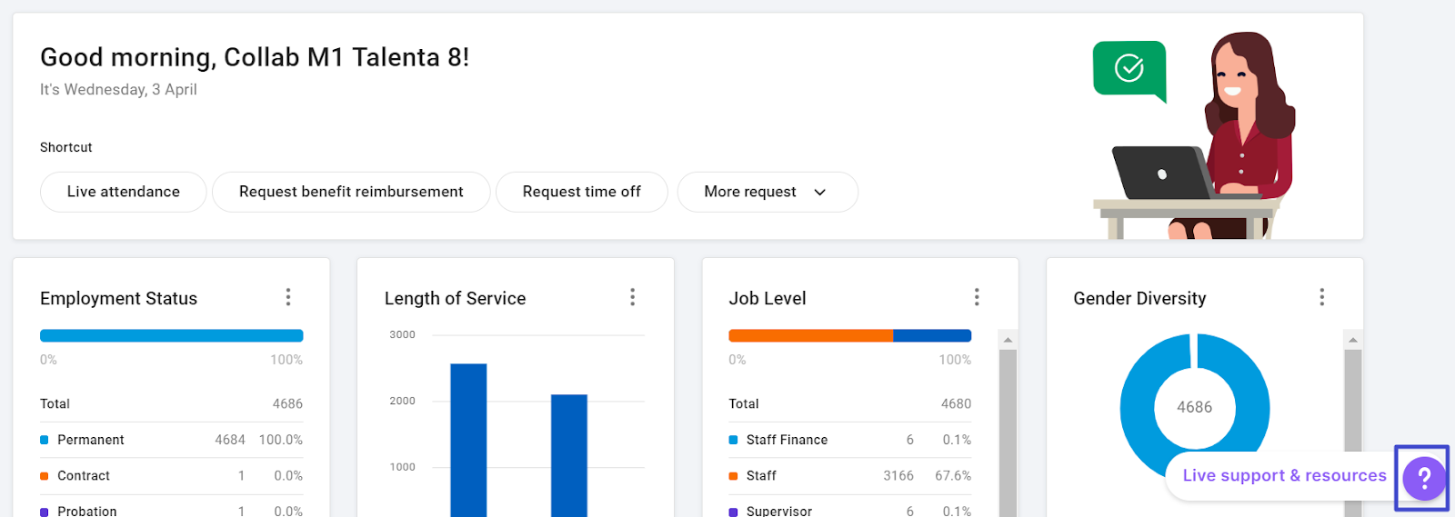Click Job Level scrollbar up arrow
Screen dimensions: 1455x517
pos(1008,340)
